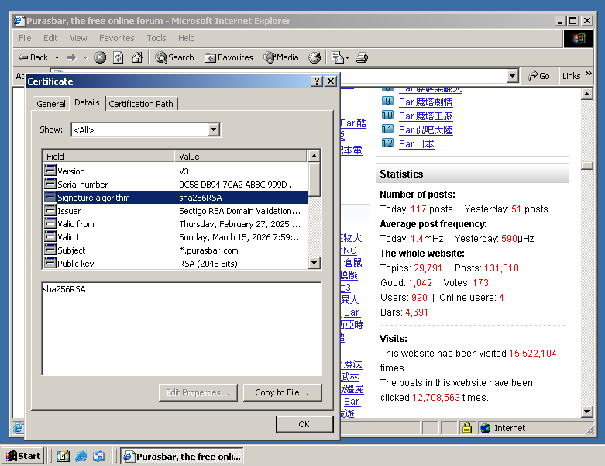
Task: Open the Bar 魔塔工廠 link
Action: (x=425, y=116)
